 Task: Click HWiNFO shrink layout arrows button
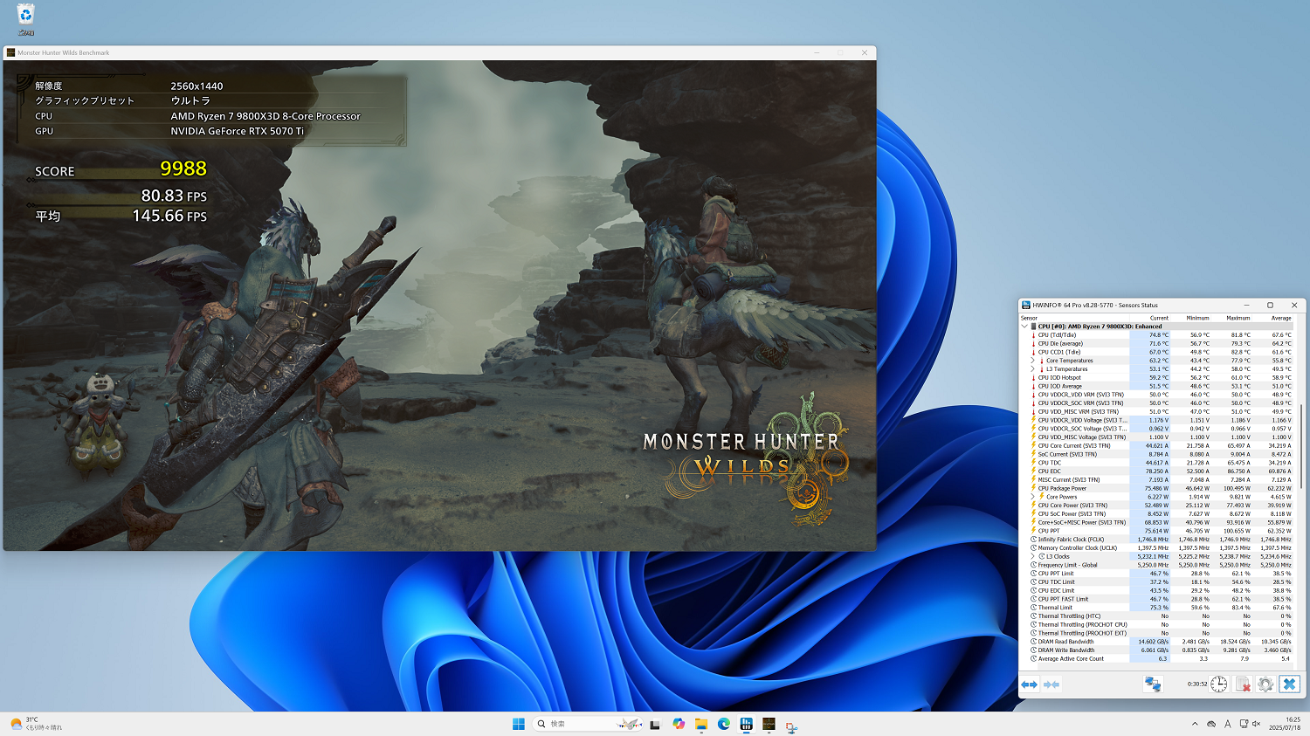point(1051,684)
